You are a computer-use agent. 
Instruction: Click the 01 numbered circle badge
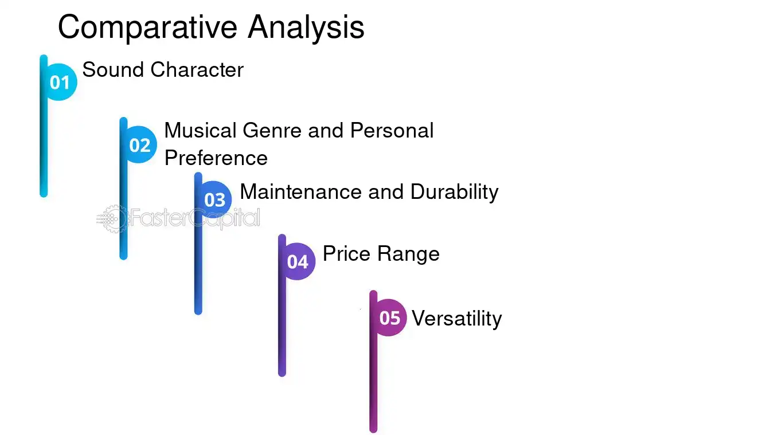pyautogui.click(x=60, y=83)
